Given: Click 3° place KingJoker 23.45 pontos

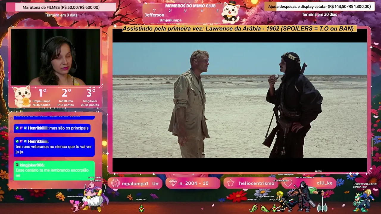Looking at the screenshot, I should tap(90, 97).
